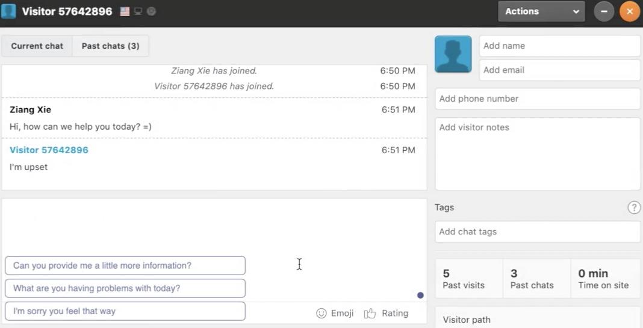Click the US flag icon beside visitor name
The width and height of the screenshot is (643, 328).
point(125,11)
